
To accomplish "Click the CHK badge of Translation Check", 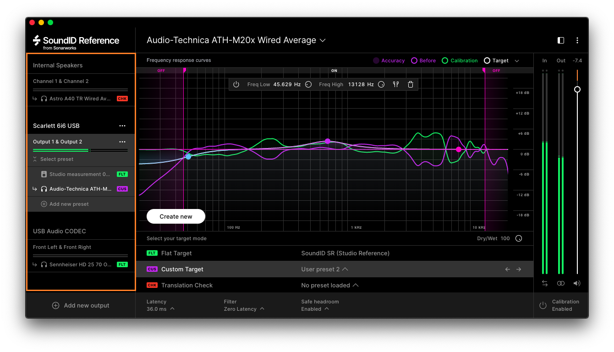I will 152,285.
